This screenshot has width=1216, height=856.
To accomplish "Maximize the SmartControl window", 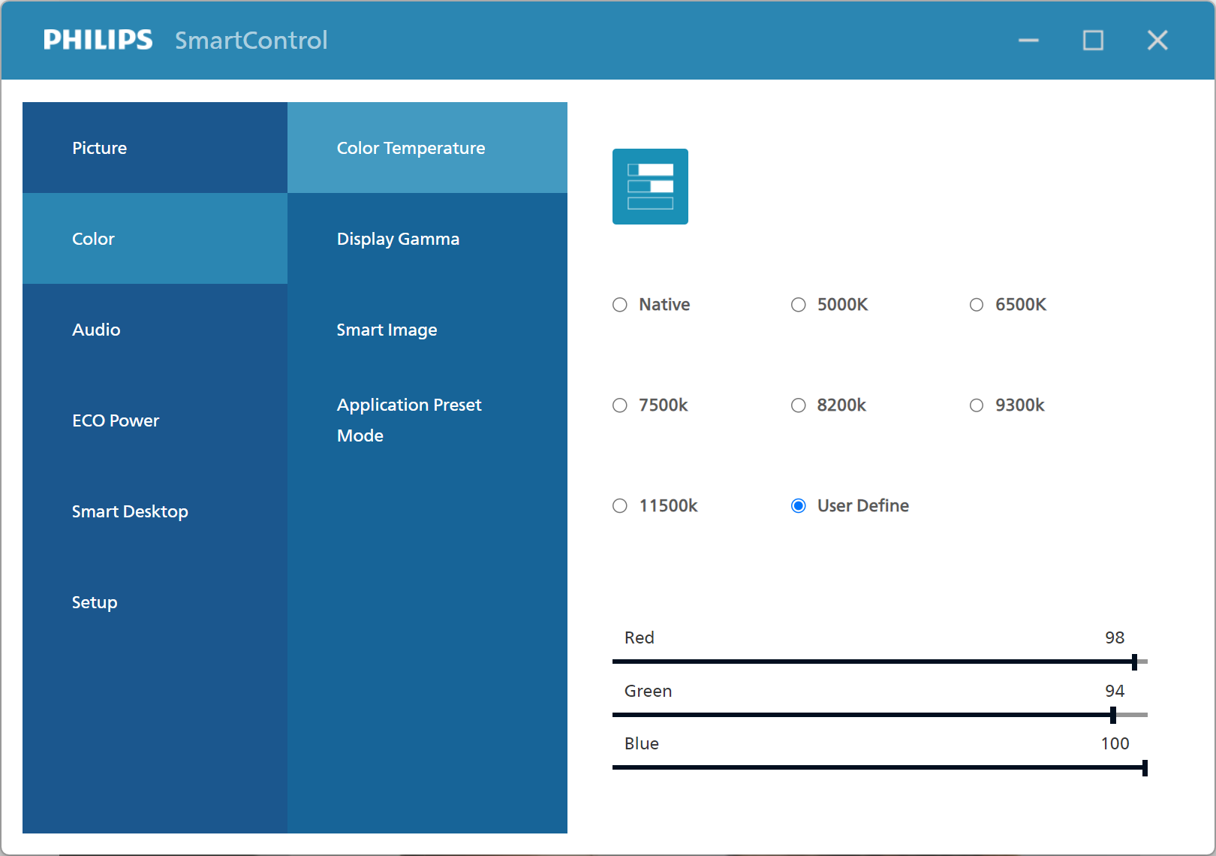I will (x=1093, y=40).
